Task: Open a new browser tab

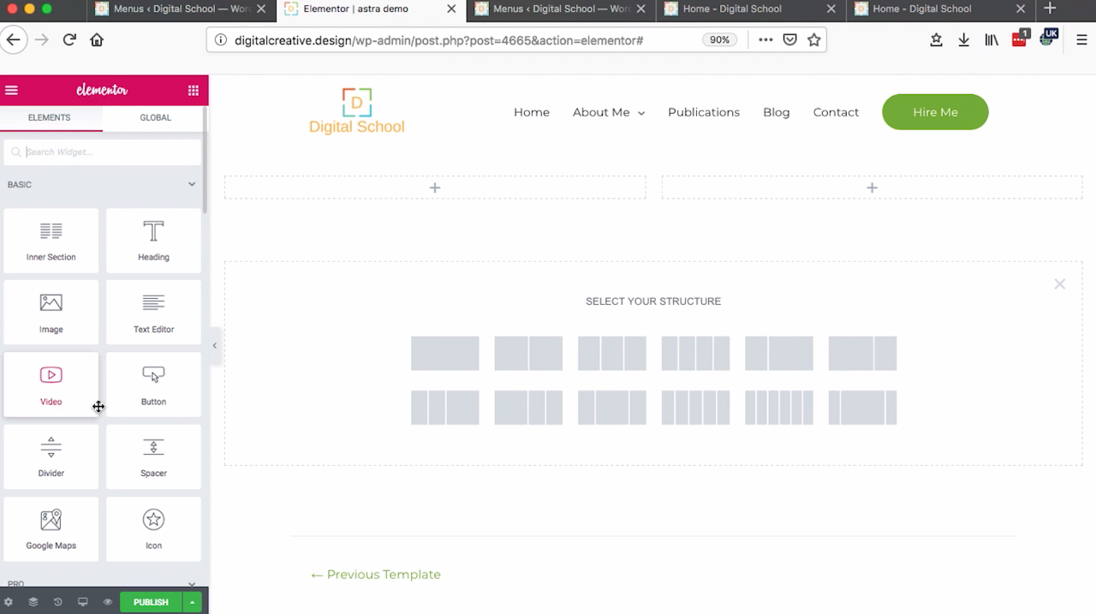Action: point(1051,9)
